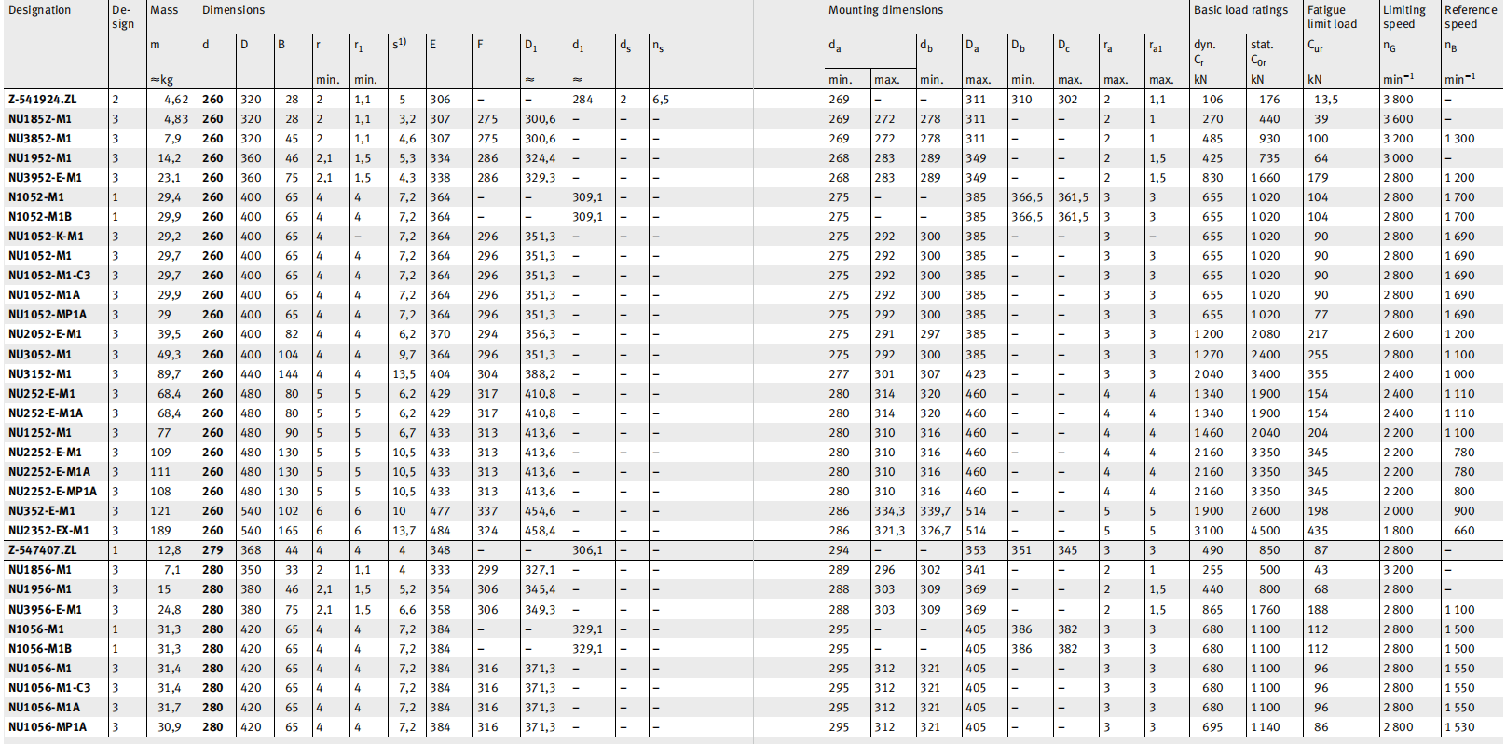The width and height of the screenshot is (1506, 744).
Task: Click dynamic load rating 3 100
Action: coord(1209,531)
